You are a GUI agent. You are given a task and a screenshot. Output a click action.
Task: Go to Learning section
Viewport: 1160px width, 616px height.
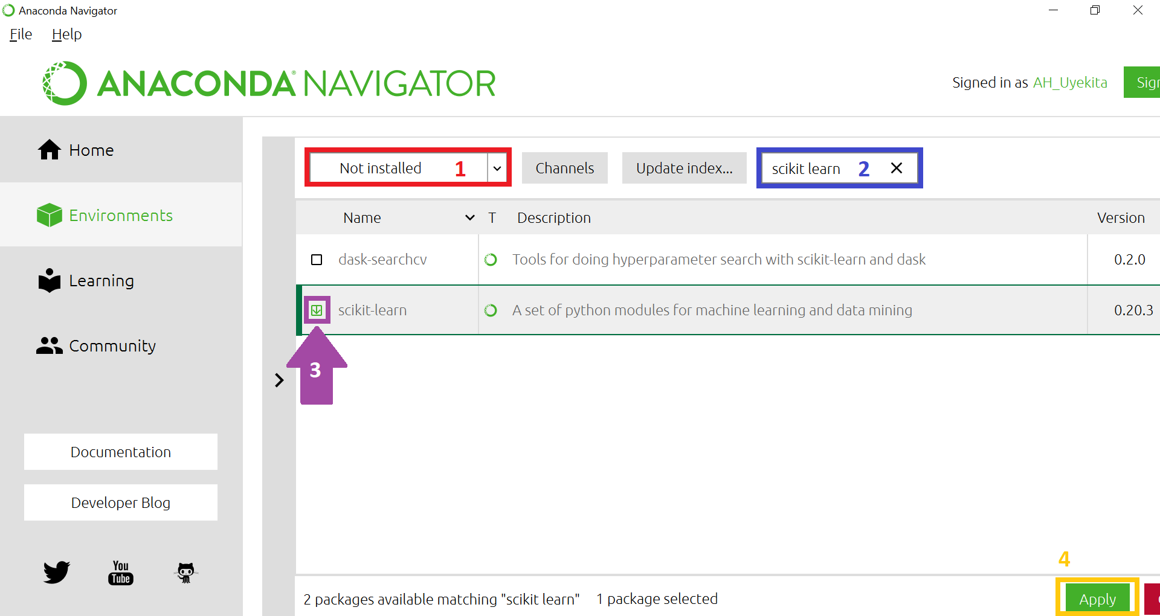pos(121,280)
